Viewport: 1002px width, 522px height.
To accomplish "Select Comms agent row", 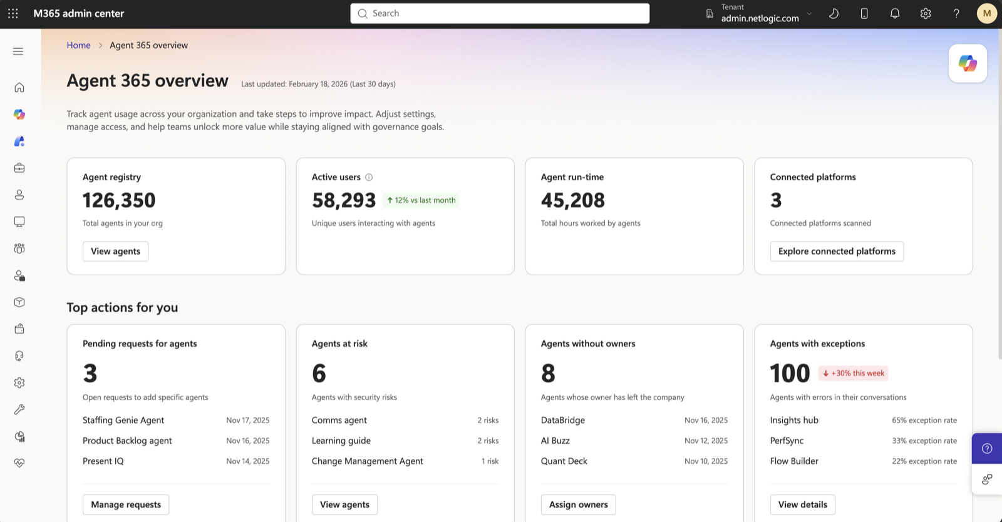I will point(405,420).
